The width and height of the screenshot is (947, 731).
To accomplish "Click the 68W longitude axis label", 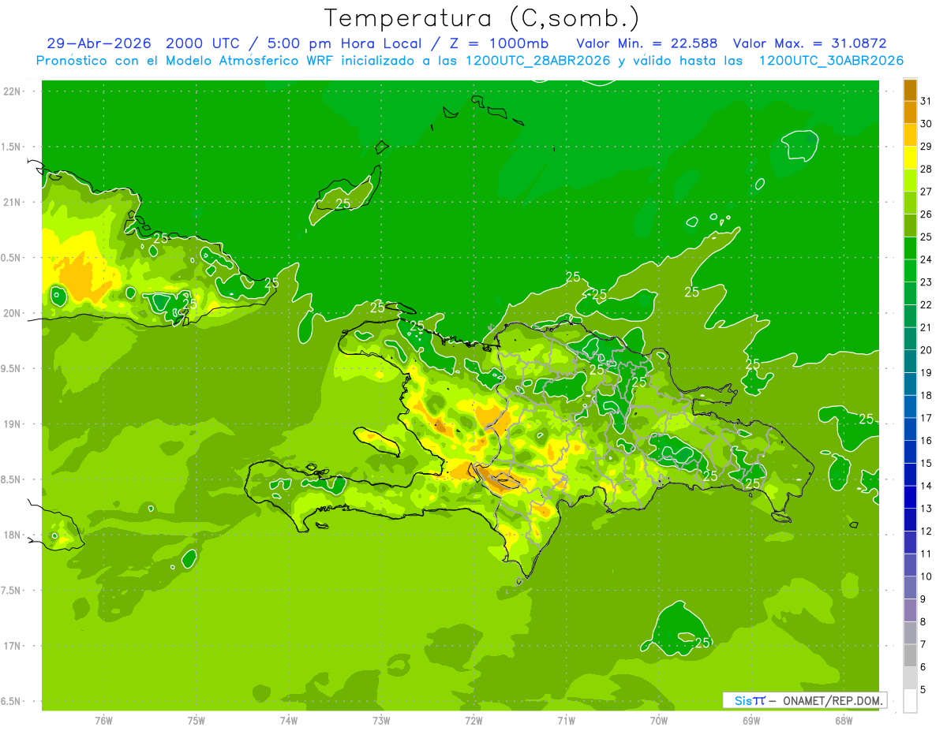I will click(x=844, y=721).
